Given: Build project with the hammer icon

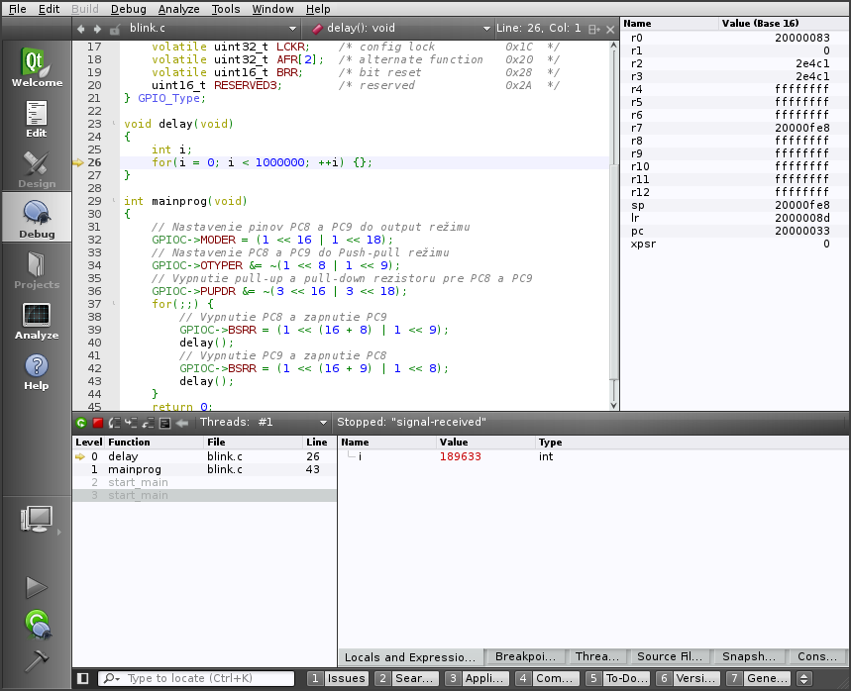Looking at the screenshot, I should (x=37, y=660).
